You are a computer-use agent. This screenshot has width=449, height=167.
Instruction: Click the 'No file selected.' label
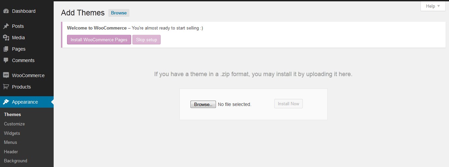pos(234,104)
